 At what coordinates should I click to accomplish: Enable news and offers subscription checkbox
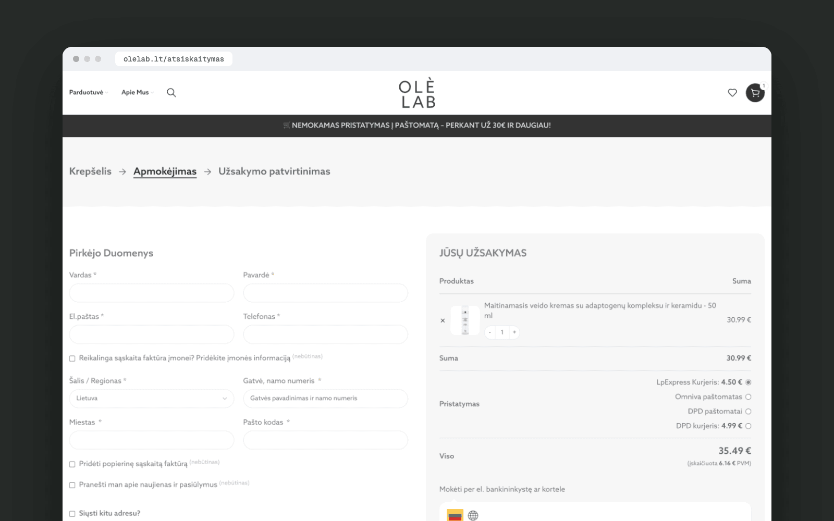(72, 485)
